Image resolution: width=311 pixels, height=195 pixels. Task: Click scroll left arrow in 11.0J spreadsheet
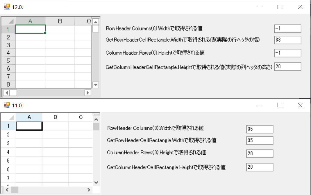pyautogui.click(x=7, y=190)
